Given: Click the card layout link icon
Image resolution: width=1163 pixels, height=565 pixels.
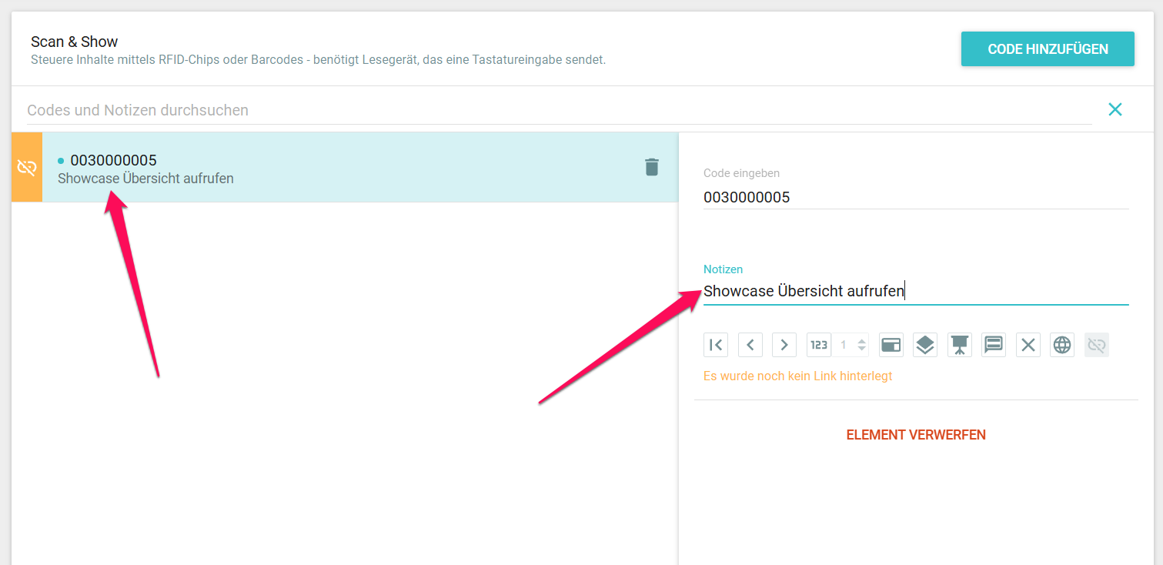Looking at the screenshot, I should tap(891, 345).
